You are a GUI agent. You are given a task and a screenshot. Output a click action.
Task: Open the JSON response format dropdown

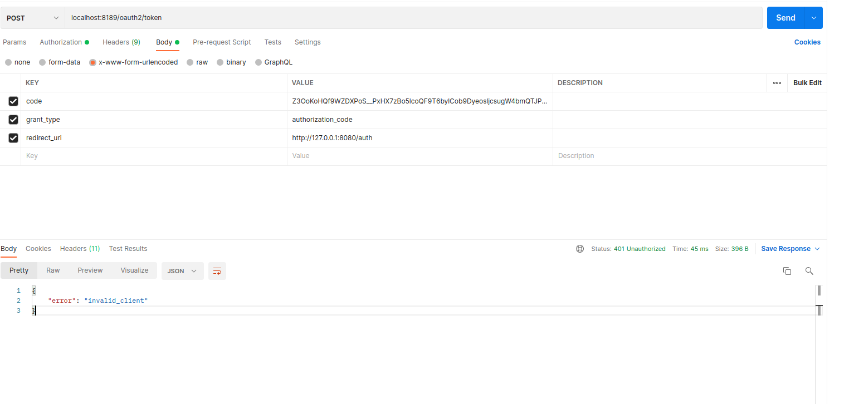[x=182, y=271]
